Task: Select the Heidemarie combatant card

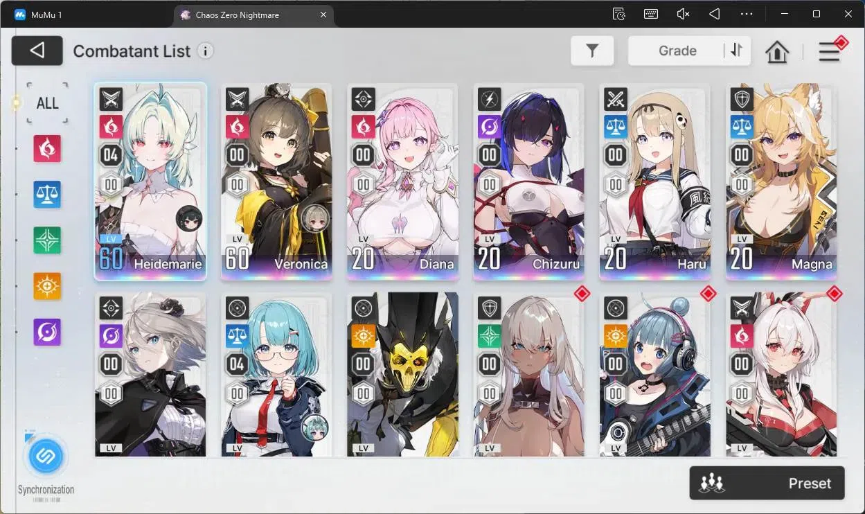Action: [x=150, y=181]
